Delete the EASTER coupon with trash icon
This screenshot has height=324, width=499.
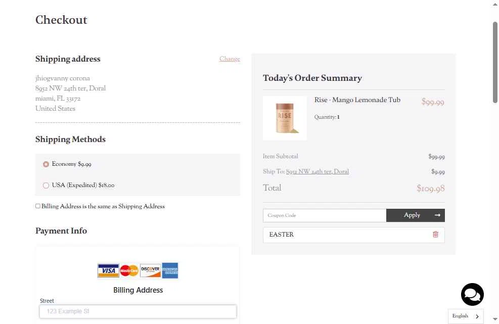[435, 235]
